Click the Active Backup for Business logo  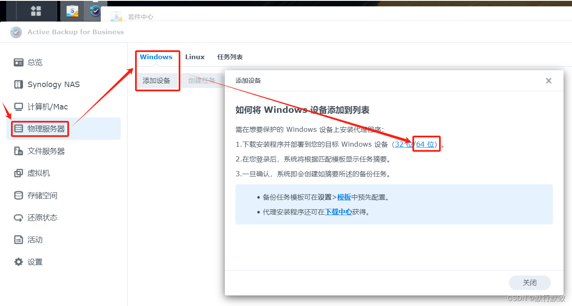tap(16, 32)
